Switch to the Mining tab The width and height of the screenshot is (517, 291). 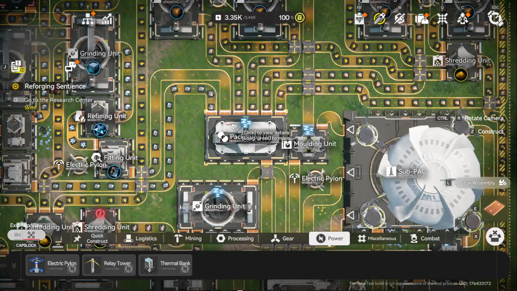pos(188,239)
